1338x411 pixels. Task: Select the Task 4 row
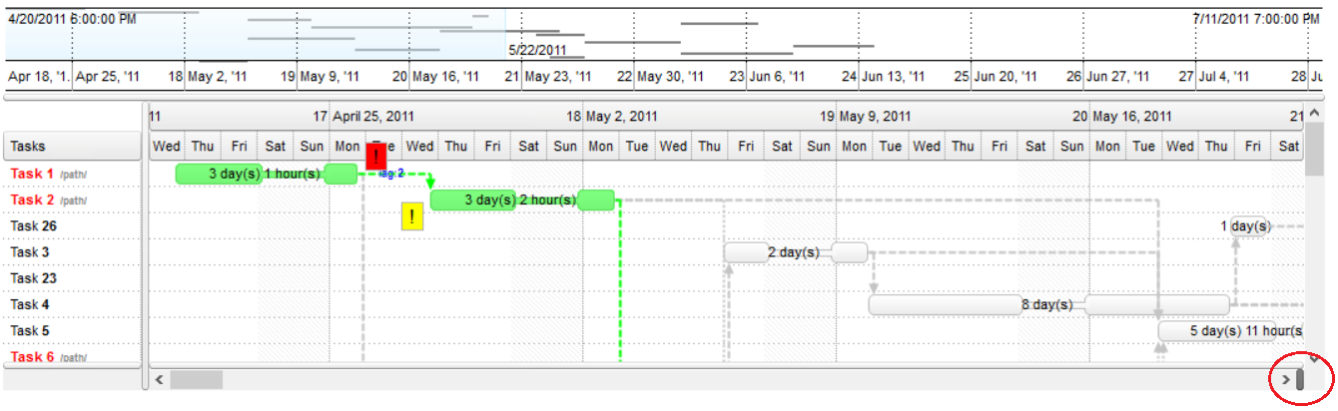pyautogui.click(x=30, y=304)
